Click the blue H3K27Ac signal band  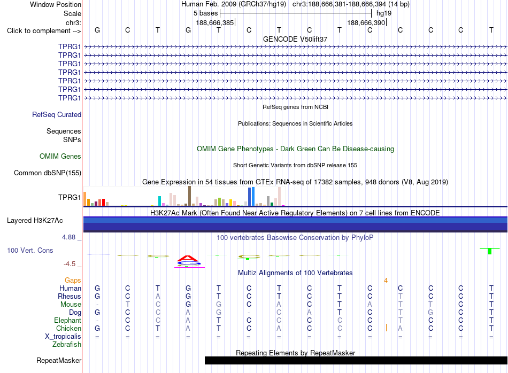pyautogui.click(x=295, y=224)
